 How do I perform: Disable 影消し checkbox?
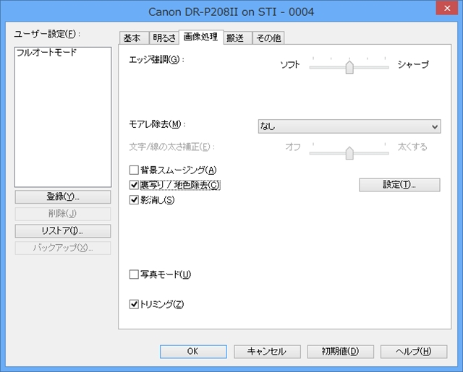[x=134, y=200]
